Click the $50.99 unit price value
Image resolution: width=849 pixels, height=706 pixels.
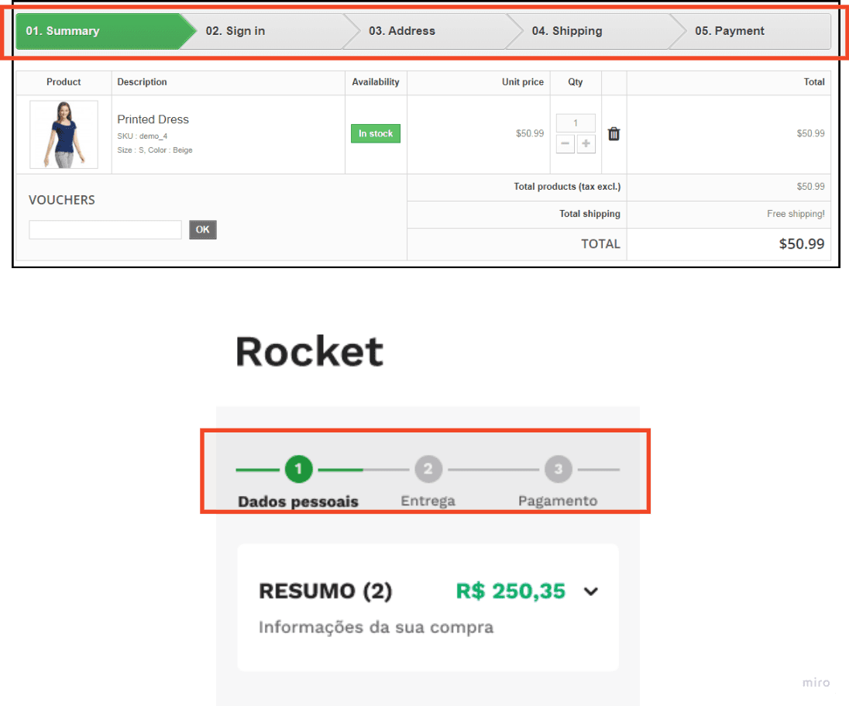click(530, 133)
